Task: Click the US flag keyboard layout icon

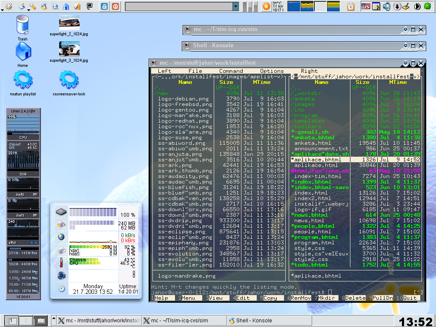Action: coord(366,6)
